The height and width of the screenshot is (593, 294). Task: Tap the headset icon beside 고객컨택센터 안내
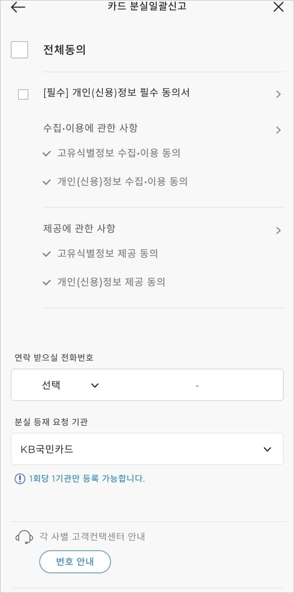point(24,537)
